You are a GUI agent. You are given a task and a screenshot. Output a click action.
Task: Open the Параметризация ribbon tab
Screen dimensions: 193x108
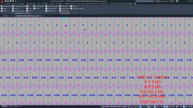[31, 4]
